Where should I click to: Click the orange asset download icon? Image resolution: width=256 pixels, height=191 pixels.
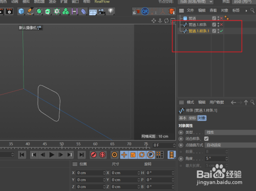click(172, 12)
